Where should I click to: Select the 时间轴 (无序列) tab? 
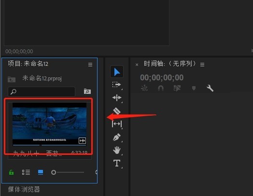[170, 64]
